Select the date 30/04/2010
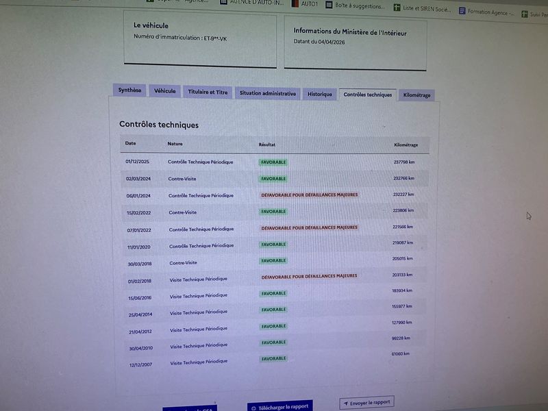548x411 pixels. coord(141,348)
